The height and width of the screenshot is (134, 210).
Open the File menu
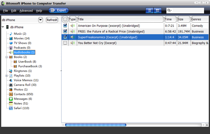(x=5, y=11)
